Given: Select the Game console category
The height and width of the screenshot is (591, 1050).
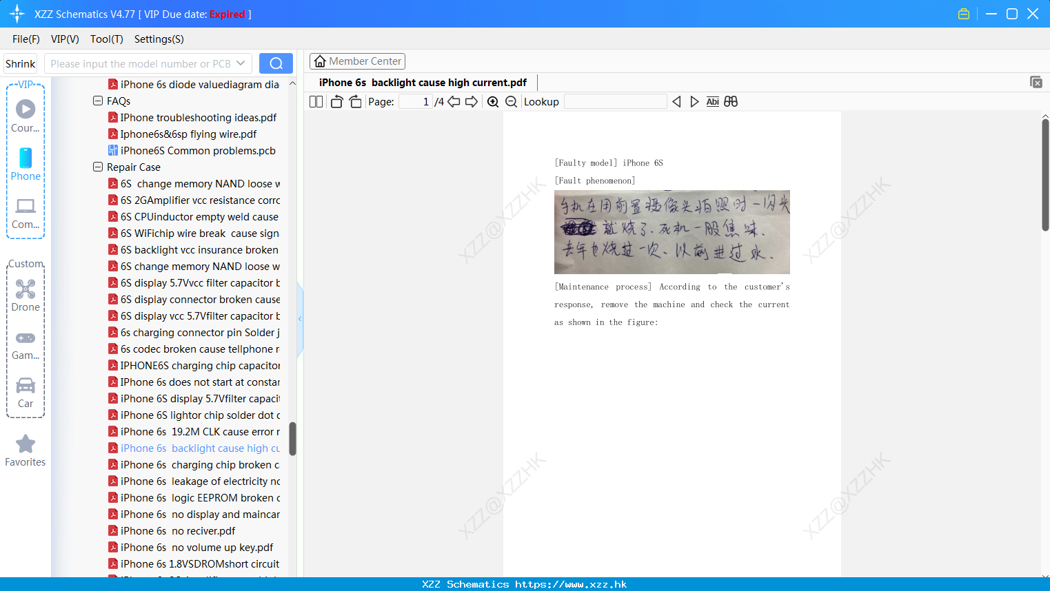Looking at the screenshot, I should 26,344.
